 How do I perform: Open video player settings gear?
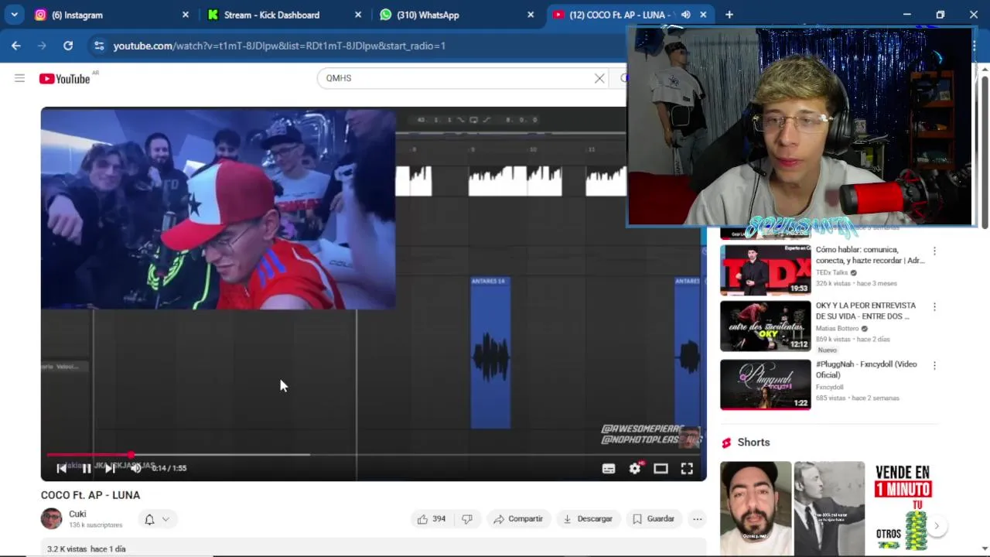point(635,468)
